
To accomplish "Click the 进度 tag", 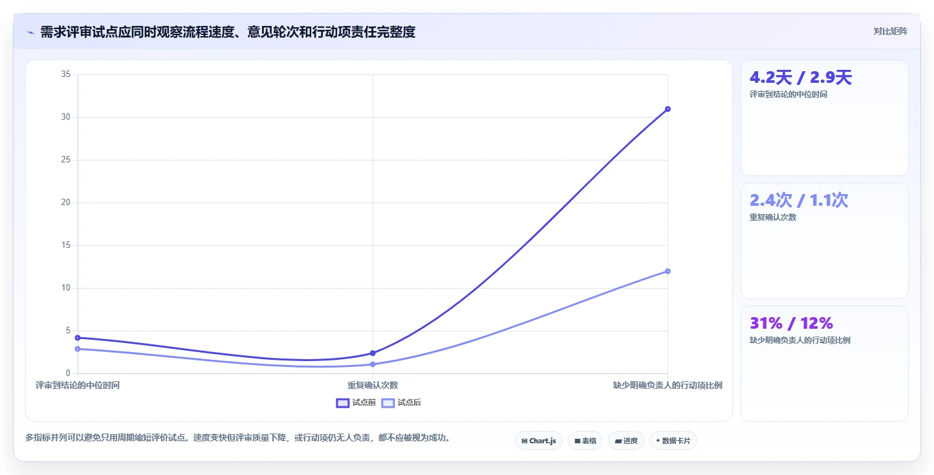I will 626,441.
